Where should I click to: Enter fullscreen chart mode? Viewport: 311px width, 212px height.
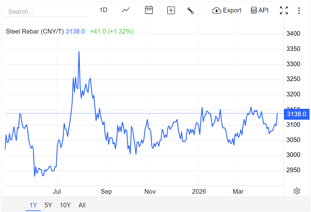(x=283, y=10)
